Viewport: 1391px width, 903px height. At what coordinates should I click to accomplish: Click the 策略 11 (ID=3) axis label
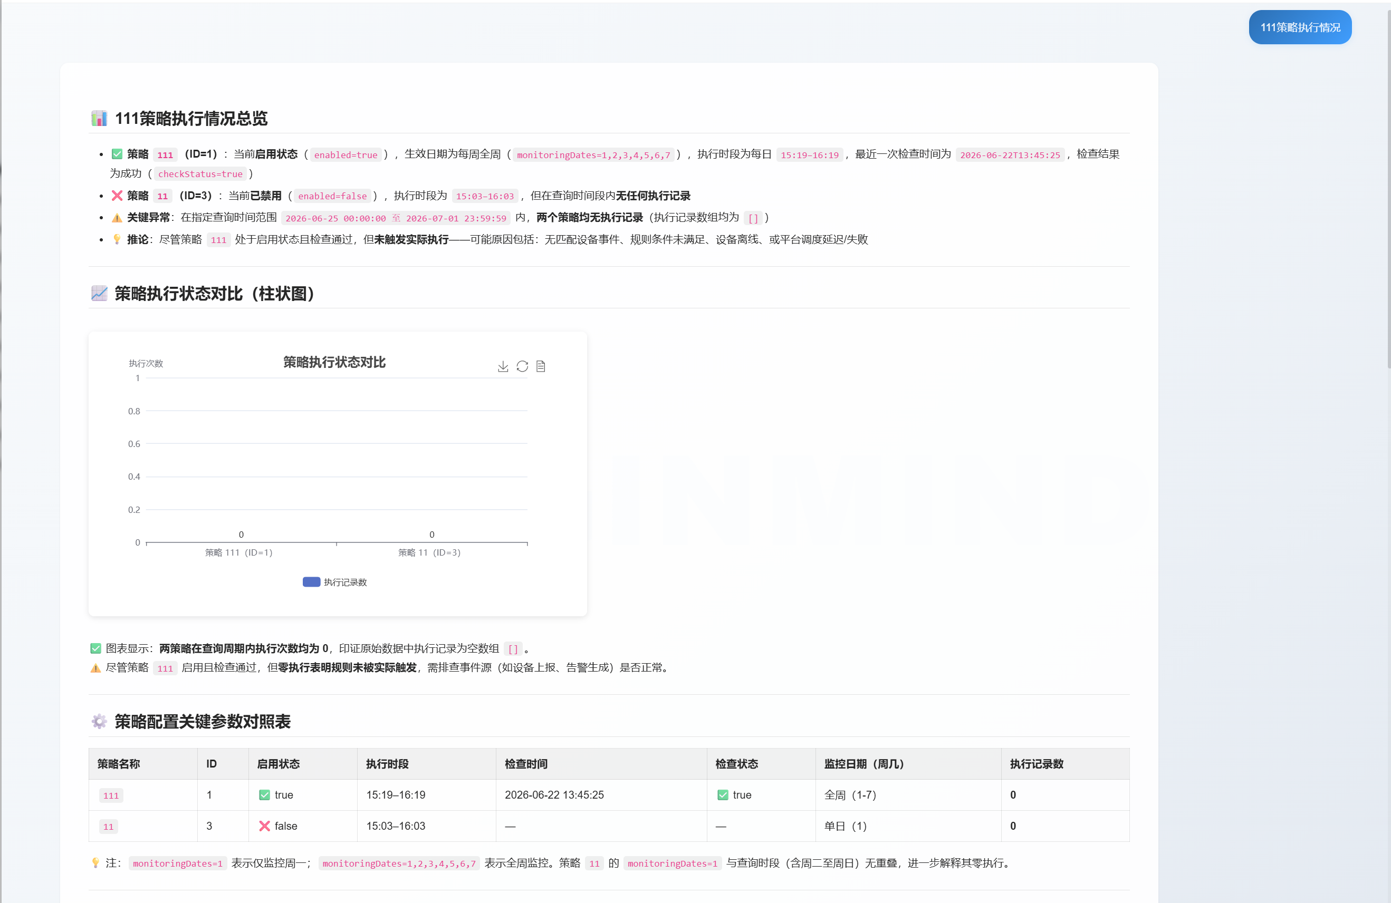coord(429,552)
